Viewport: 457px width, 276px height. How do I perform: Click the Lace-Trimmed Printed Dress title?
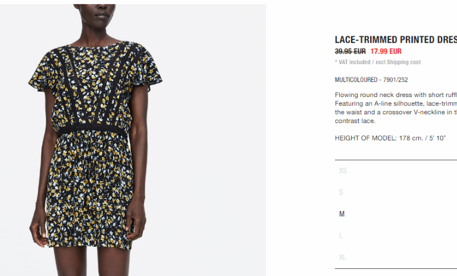396,40
